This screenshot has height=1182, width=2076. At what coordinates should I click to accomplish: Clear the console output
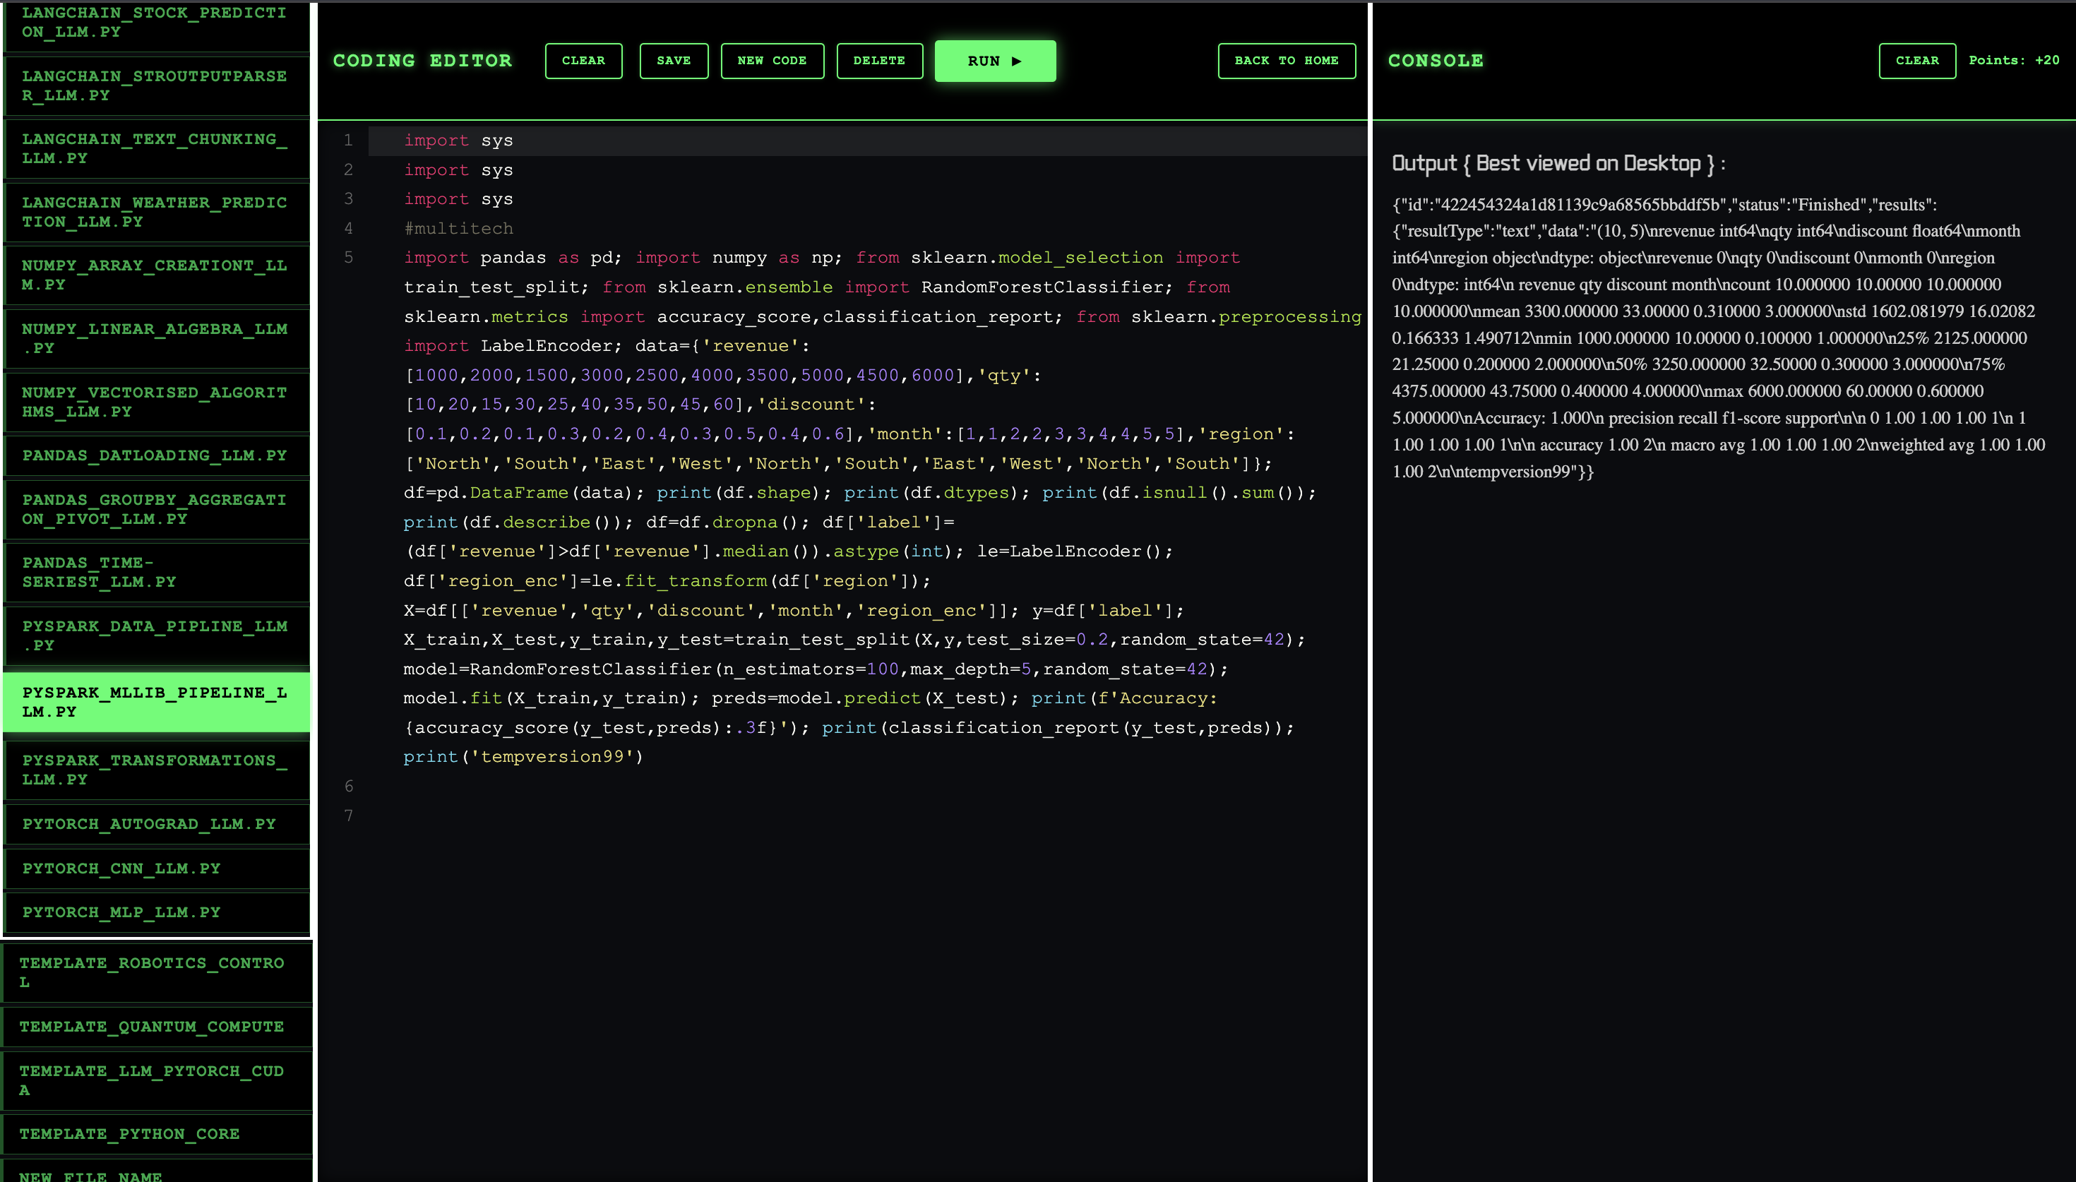[1917, 61]
